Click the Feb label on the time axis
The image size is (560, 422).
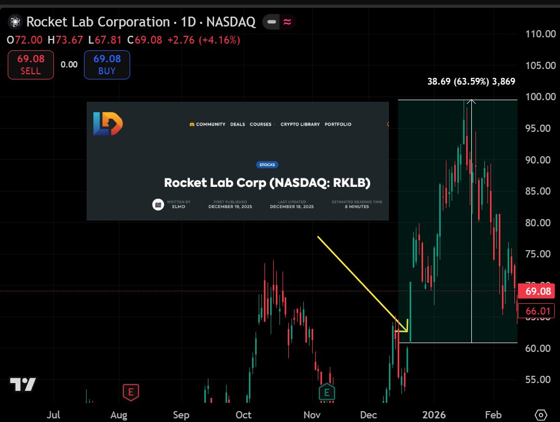[493, 415]
